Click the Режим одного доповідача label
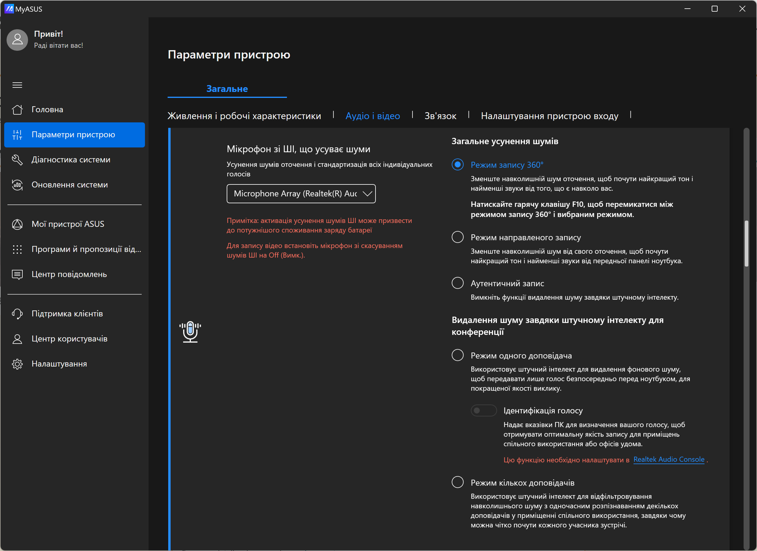The image size is (757, 551). point(521,356)
